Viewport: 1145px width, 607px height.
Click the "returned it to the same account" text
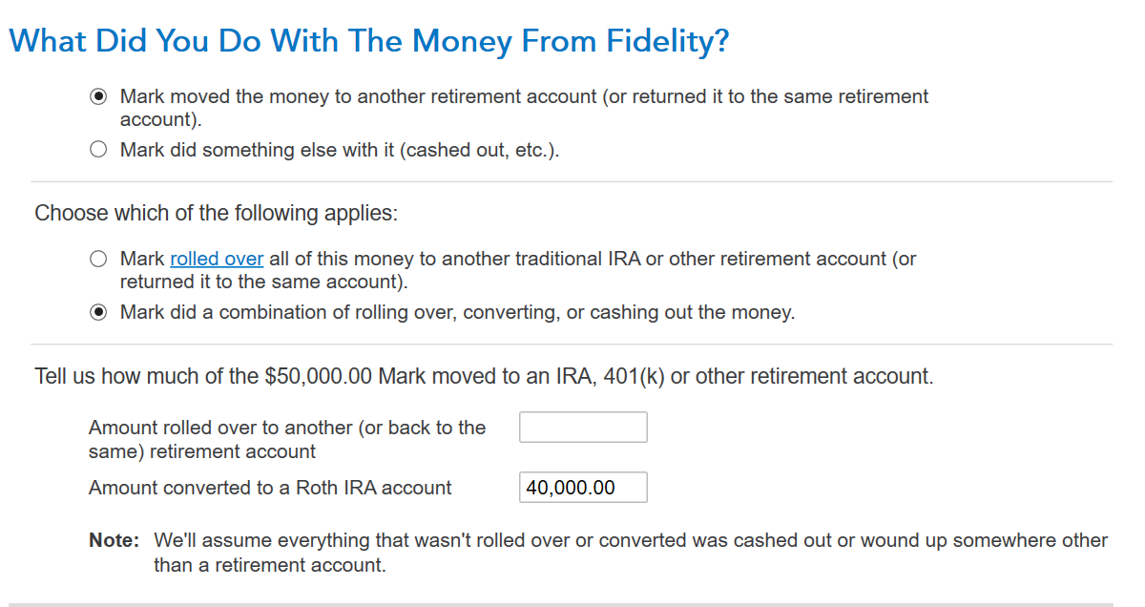(262, 283)
